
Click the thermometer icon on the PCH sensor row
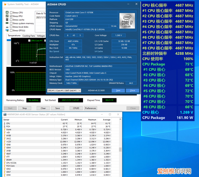coord(5,126)
